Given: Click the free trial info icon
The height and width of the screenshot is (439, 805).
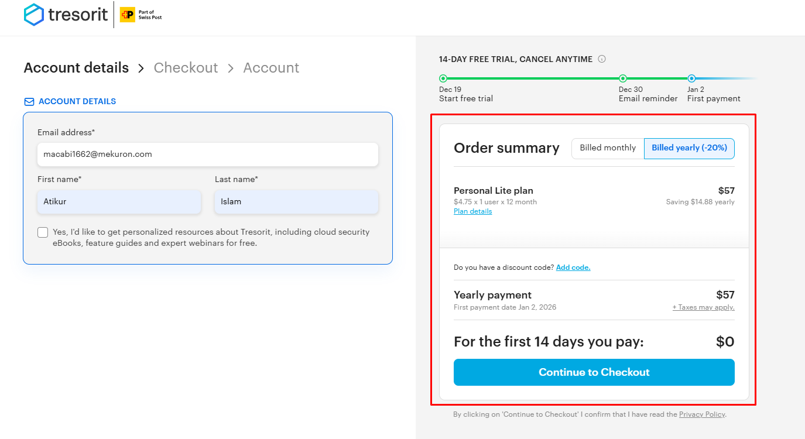Looking at the screenshot, I should pyautogui.click(x=602, y=59).
